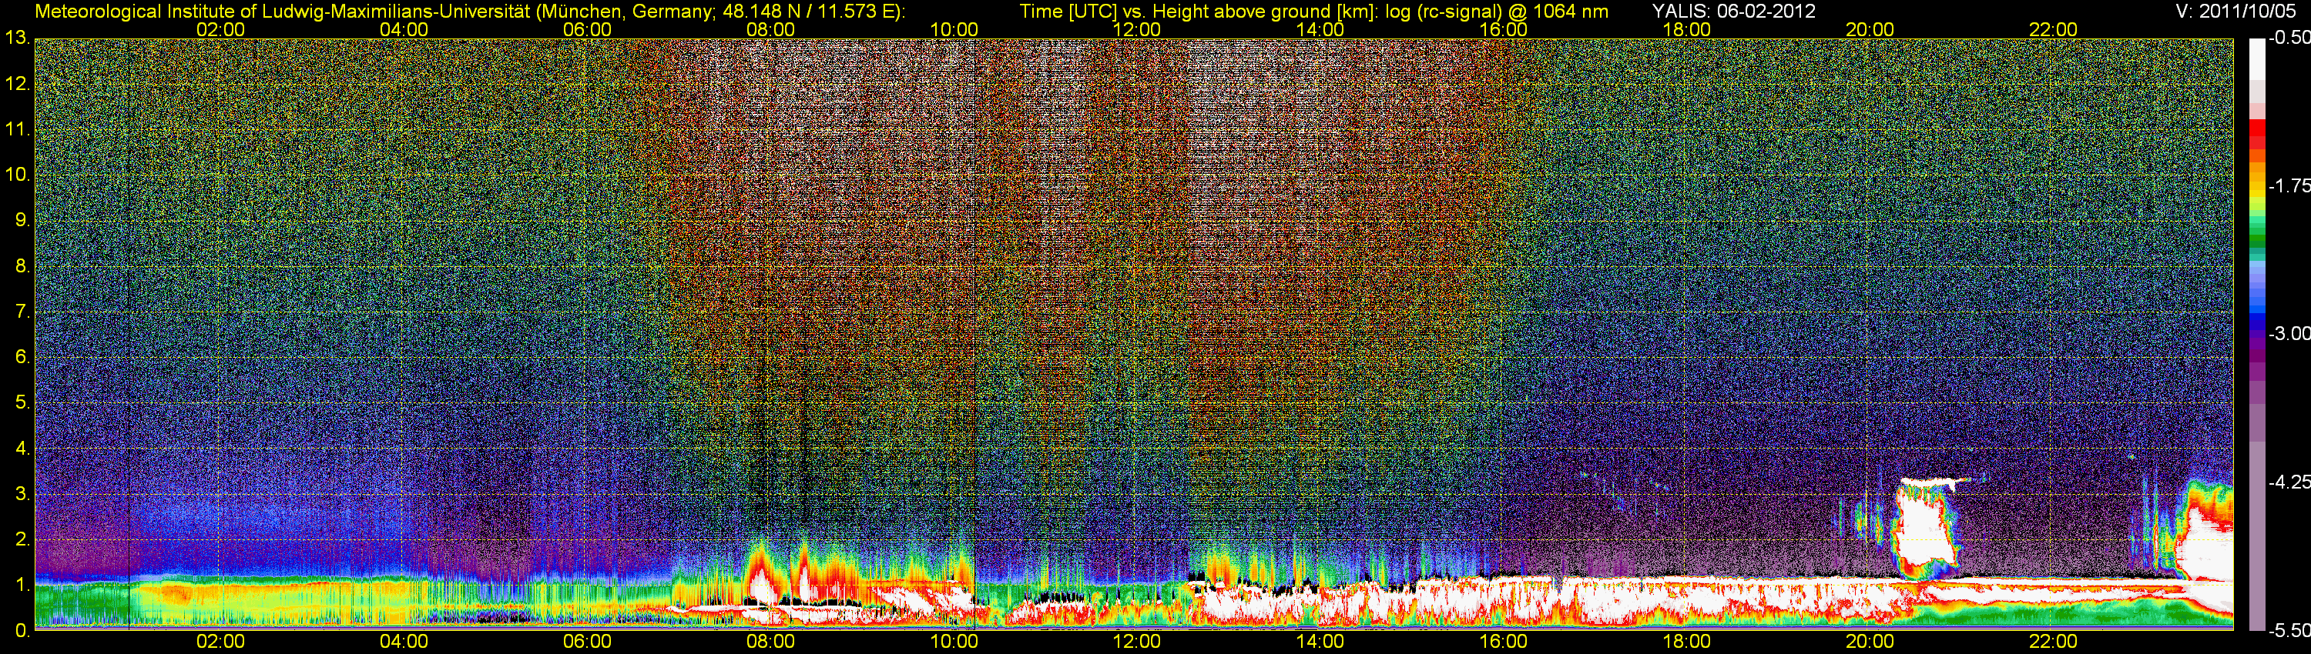Screen dimensions: 2311x654
Task: Select the 06:00 label on the top time axis
Action: click(x=587, y=29)
